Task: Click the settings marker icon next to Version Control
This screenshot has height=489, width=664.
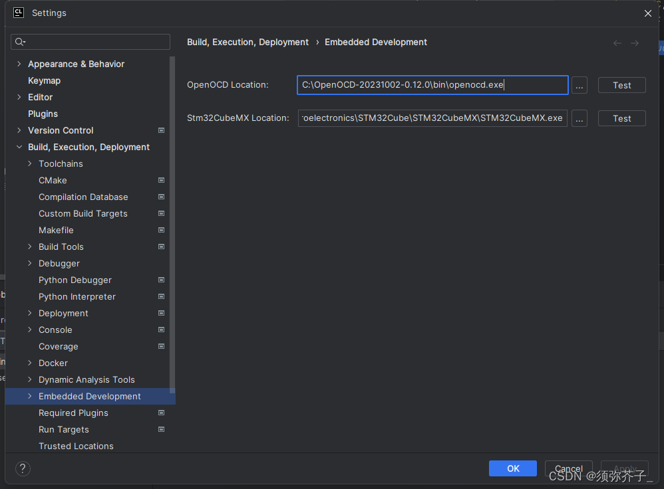Action: click(161, 130)
